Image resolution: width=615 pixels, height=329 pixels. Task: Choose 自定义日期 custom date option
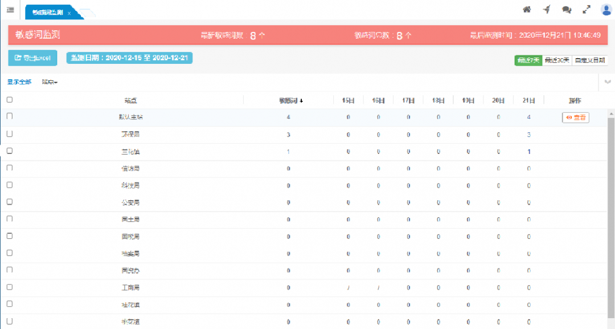[x=590, y=60]
